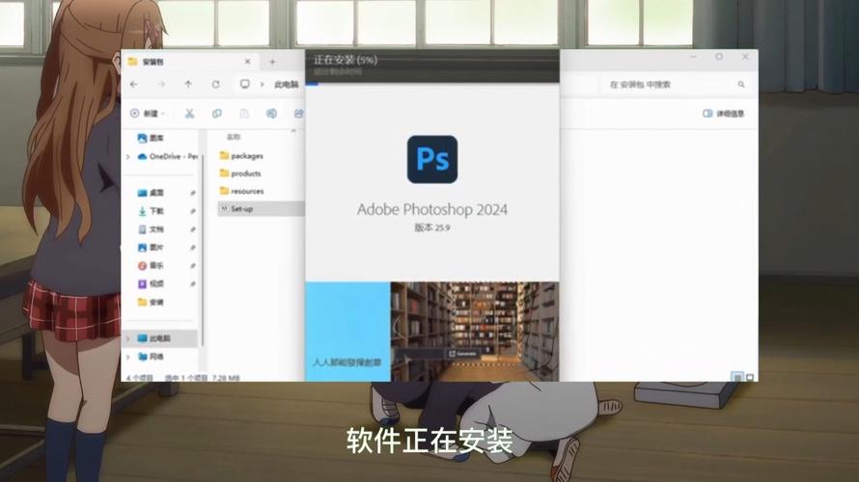Switch to large thumbnails view in the status bar
This screenshot has width=859, height=482.
tap(750, 377)
